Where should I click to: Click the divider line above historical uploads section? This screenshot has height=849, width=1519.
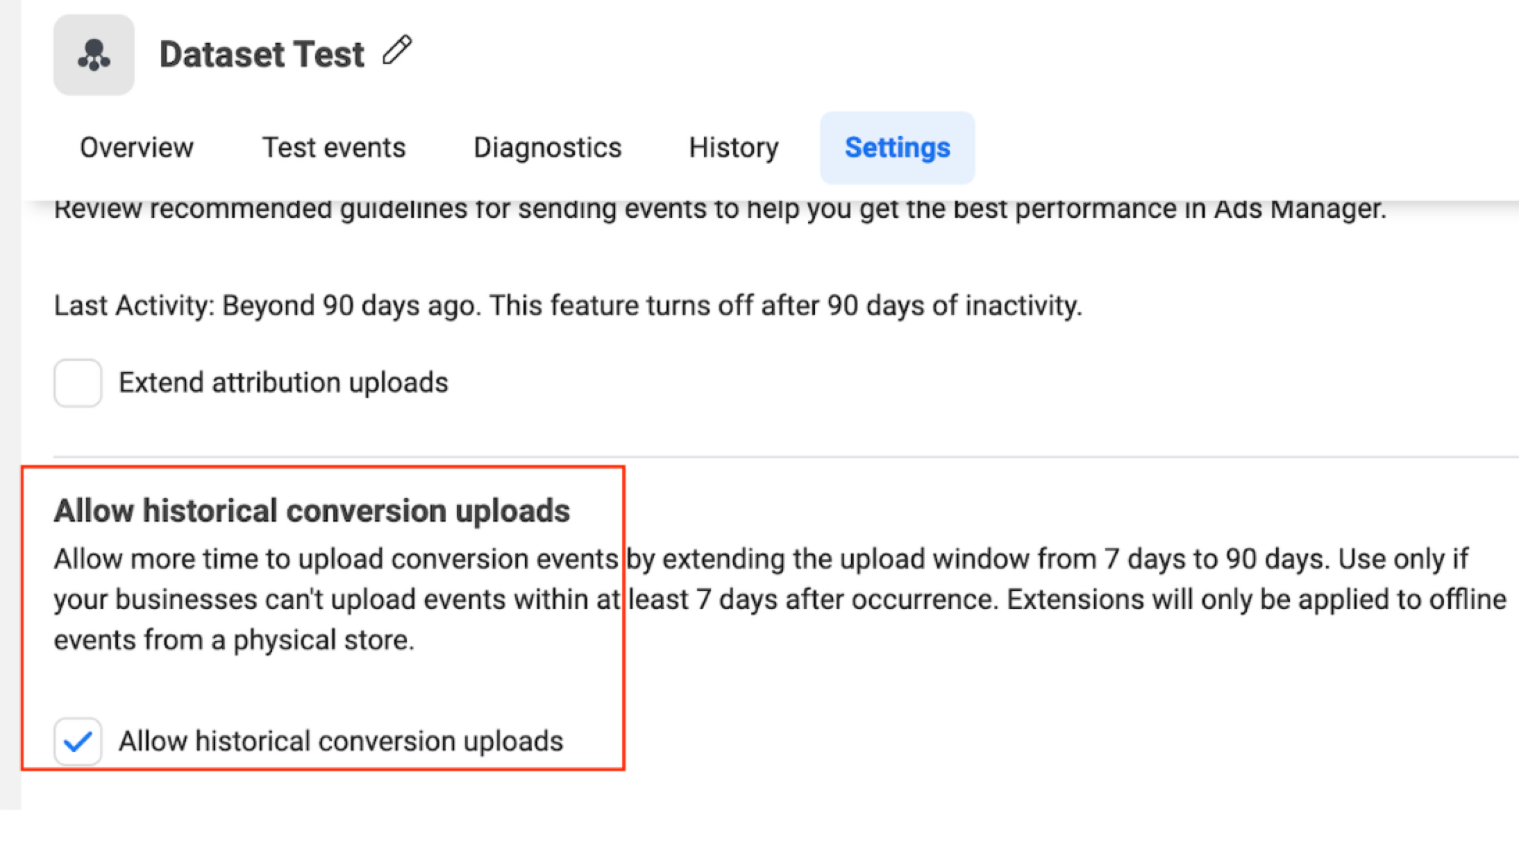(x=786, y=457)
